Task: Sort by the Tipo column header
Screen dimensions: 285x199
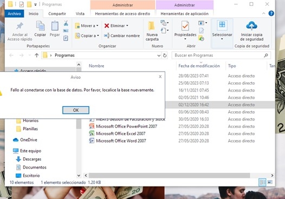Action: pyautogui.click(x=232, y=66)
